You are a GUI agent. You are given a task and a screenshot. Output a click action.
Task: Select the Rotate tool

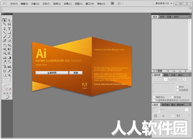[5, 45]
